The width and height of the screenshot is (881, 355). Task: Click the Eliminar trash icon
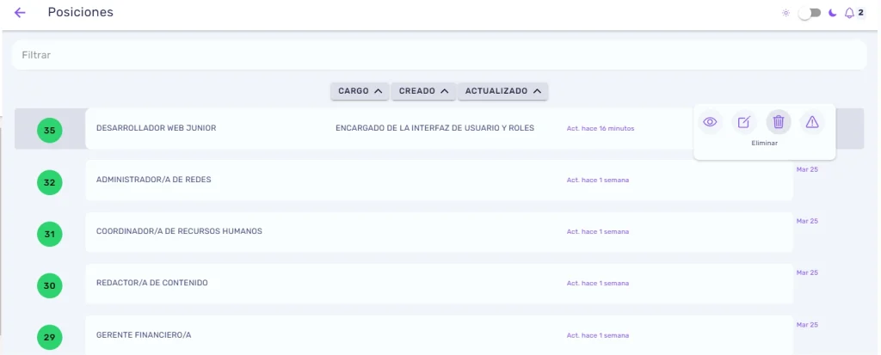click(778, 122)
